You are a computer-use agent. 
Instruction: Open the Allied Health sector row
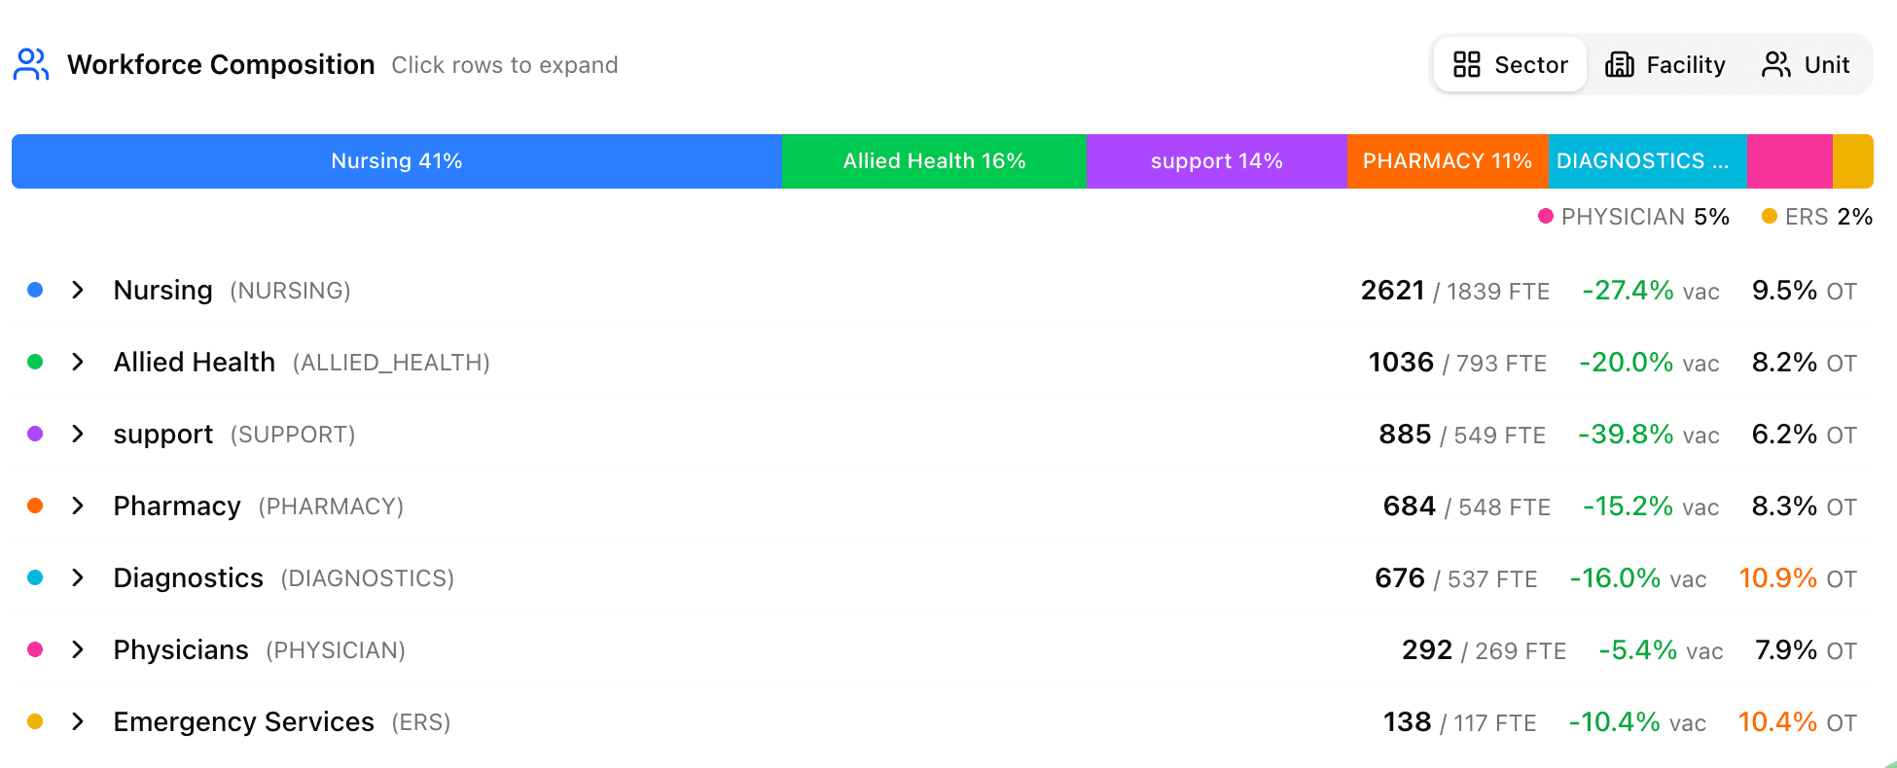coord(195,362)
